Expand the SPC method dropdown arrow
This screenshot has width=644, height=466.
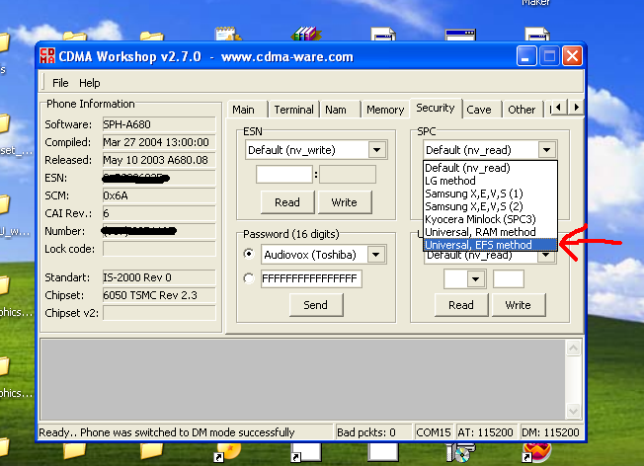(546, 150)
